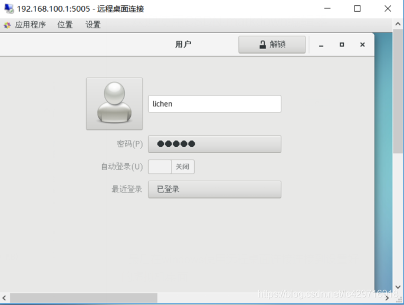This screenshot has height=305, width=404.
Task: Open the 设置 menu
Action: click(x=93, y=25)
